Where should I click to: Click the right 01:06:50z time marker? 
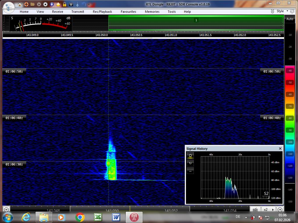pos(272,71)
